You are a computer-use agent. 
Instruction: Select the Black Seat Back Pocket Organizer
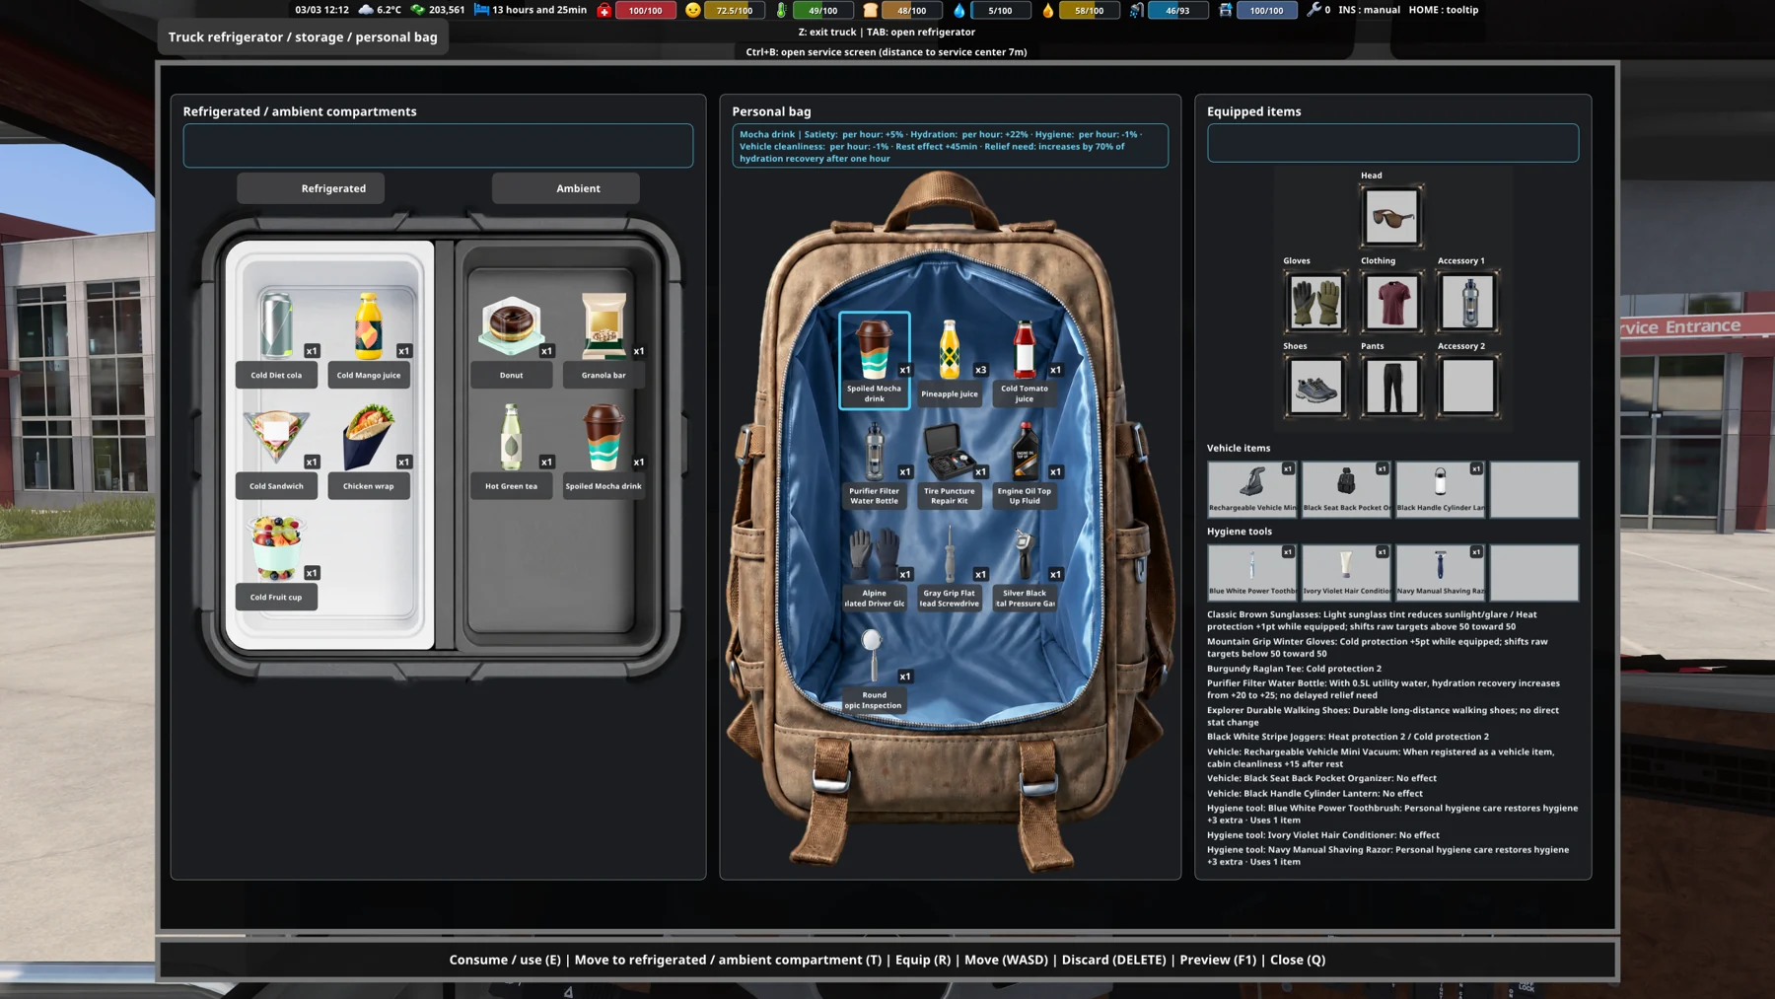1346,489
